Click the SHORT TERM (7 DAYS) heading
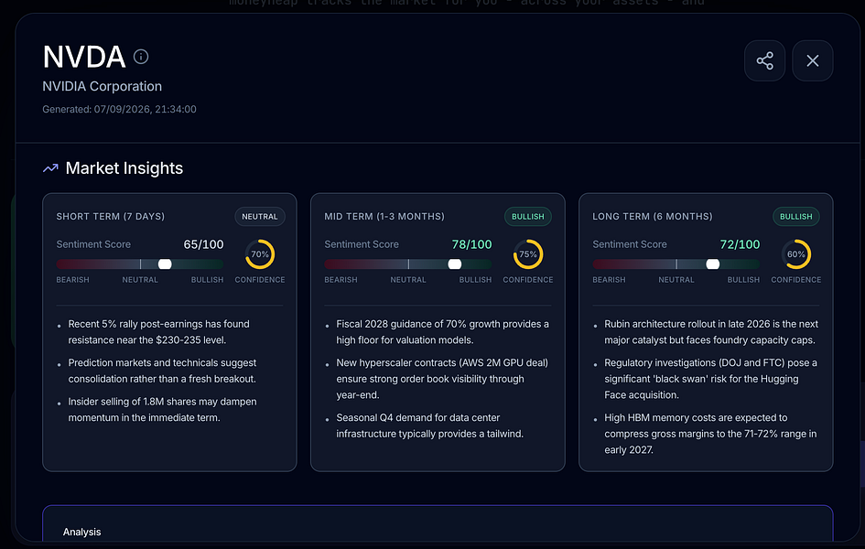 point(111,217)
